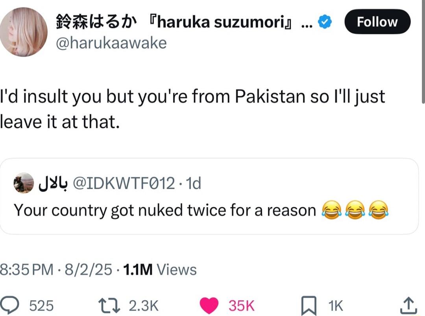The height and width of the screenshot is (316, 425).
Task: Open the @harukaawake handle link
Action: (111, 43)
